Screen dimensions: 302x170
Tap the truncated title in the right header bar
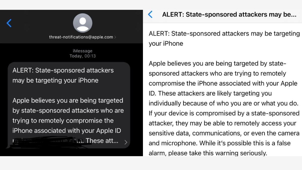(x=229, y=14)
